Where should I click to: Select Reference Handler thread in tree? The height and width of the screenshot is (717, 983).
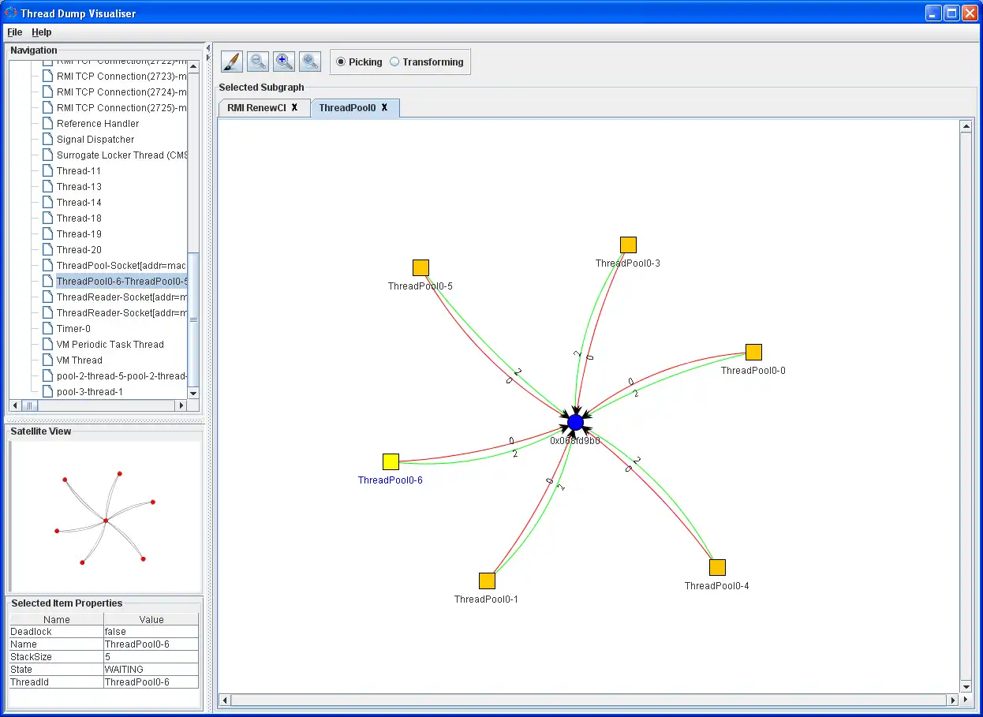pyautogui.click(x=98, y=124)
